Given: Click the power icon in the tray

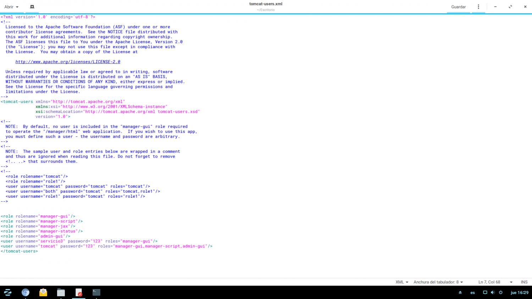Looking at the screenshot, I should (x=501, y=292).
